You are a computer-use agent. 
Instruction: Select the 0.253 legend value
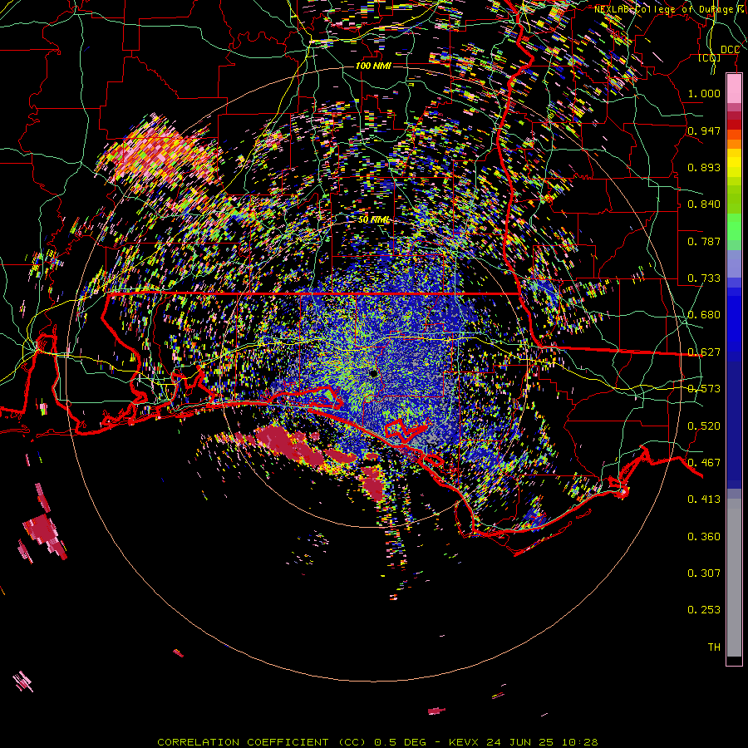pos(704,610)
